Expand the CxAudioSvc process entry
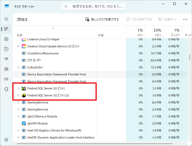 coord(18,67)
